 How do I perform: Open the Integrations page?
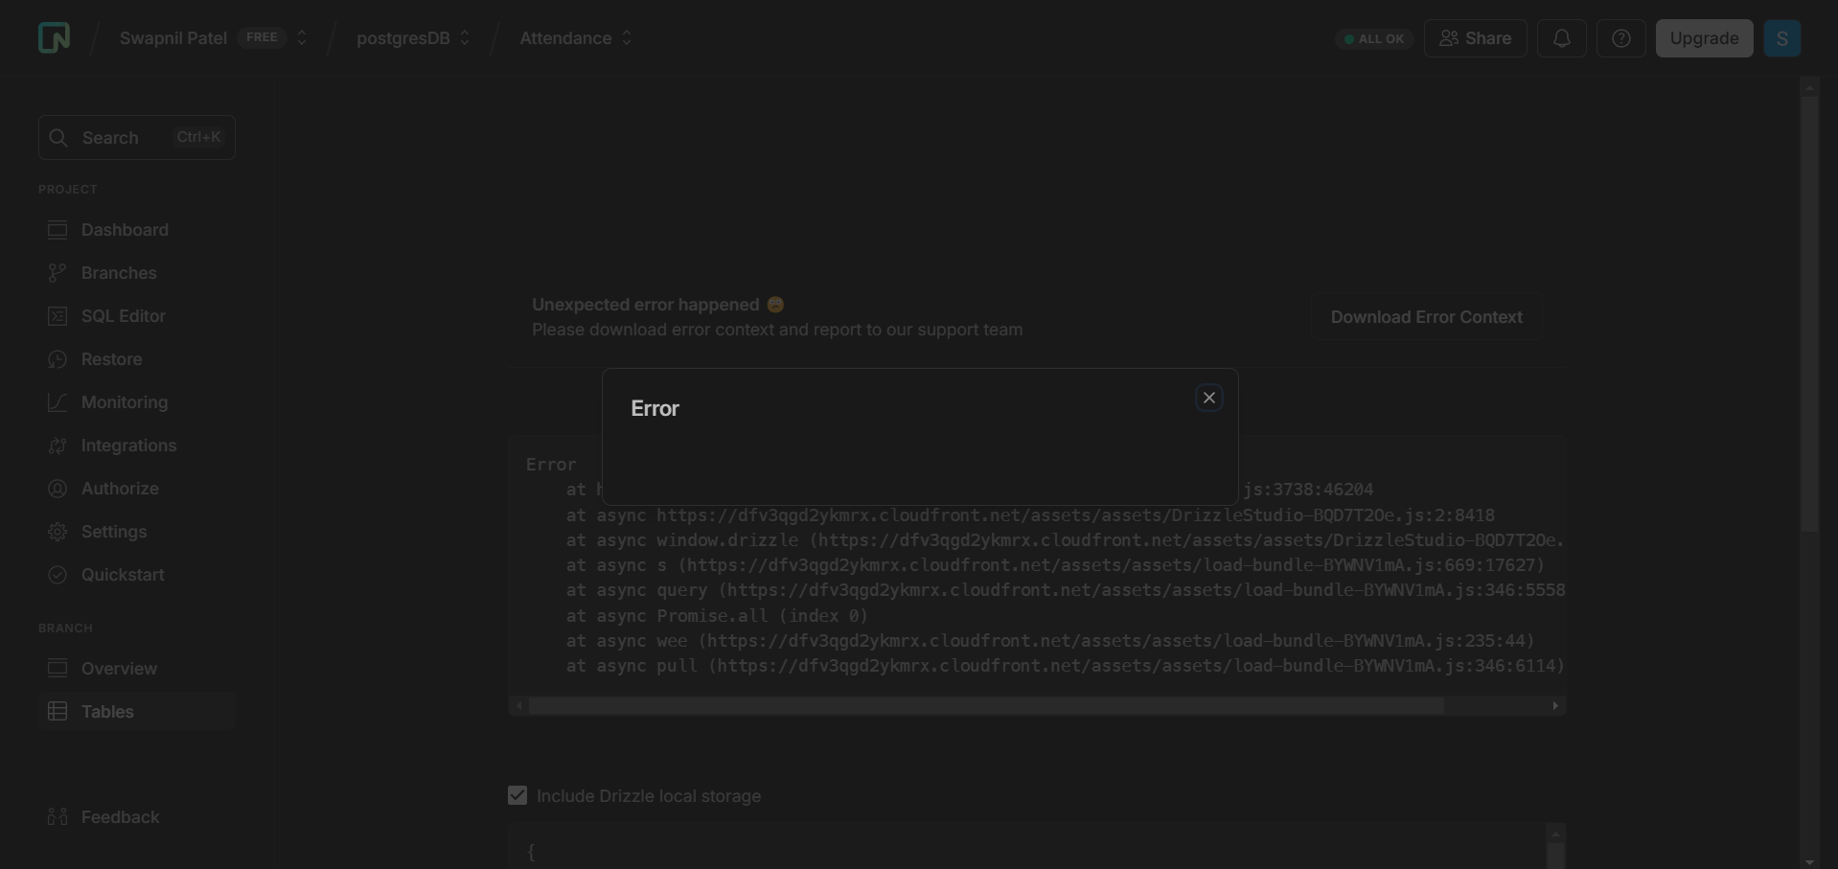(x=128, y=446)
